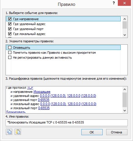Toggle the Где удаленный адрес checkbox

point(10,24)
